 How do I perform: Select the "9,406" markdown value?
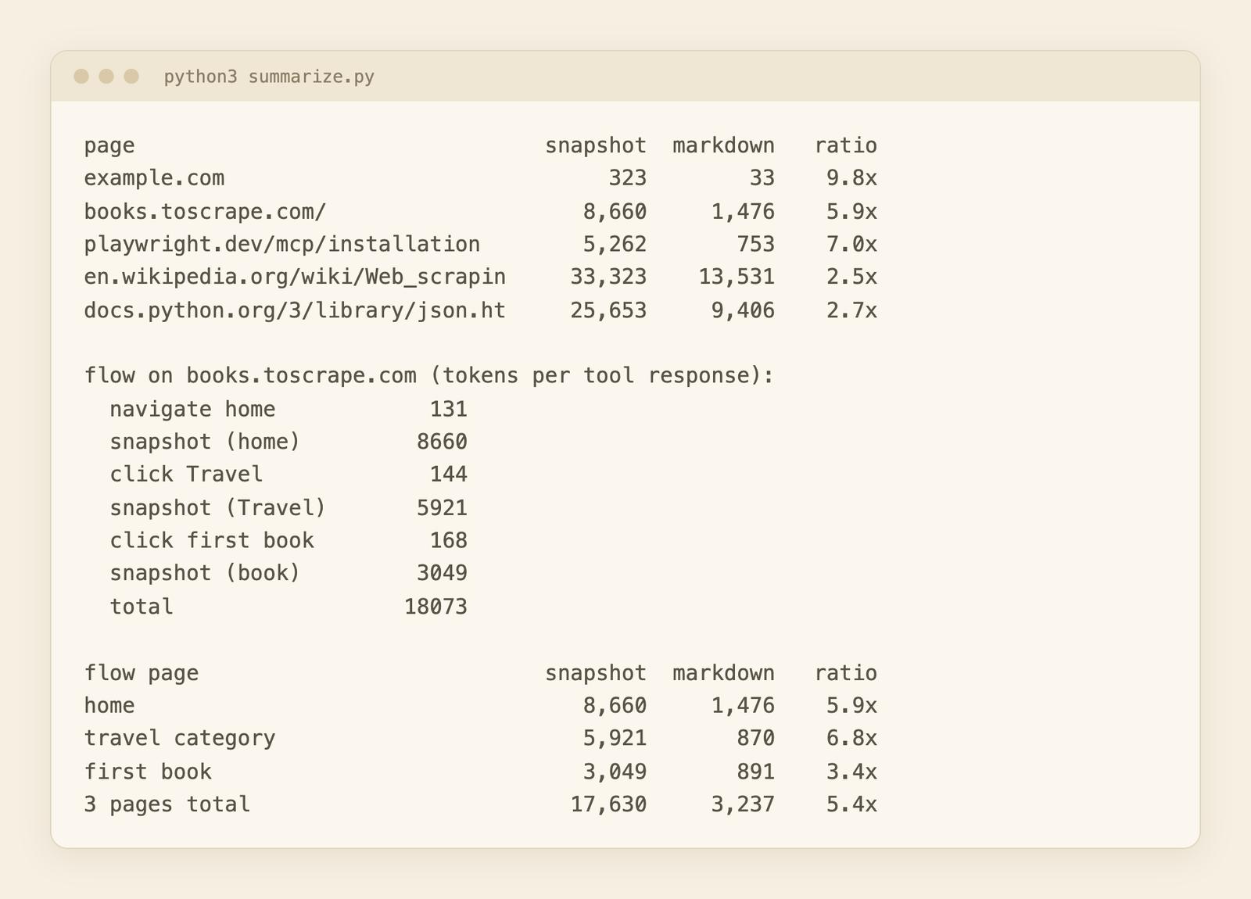click(743, 311)
